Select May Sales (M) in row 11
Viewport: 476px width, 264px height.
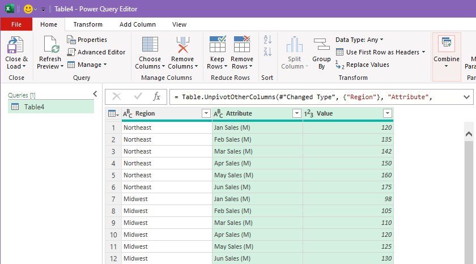point(257,246)
